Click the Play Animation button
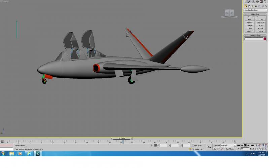Viewport: 269px width, 168px height. [x=245, y=145]
